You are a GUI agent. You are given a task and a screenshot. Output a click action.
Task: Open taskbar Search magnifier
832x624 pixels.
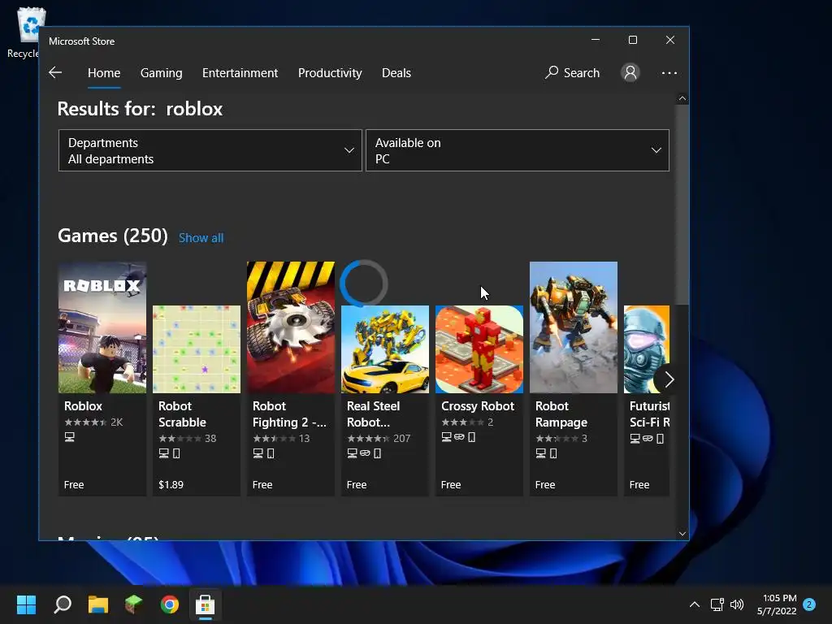(62, 604)
